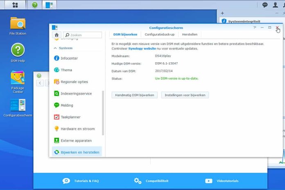Click Handmatig DSM bijwerken button
Viewport: 285px width, 190px height.
134,95
